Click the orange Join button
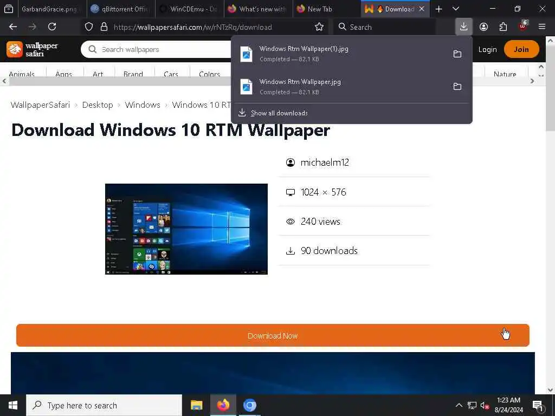The width and height of the screenshot is (555, 416). (x=521, y=49)
